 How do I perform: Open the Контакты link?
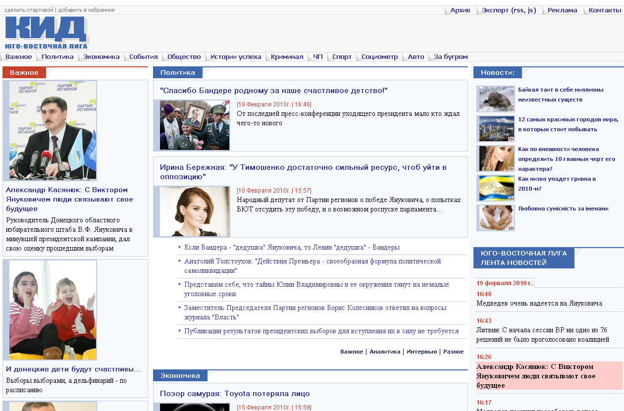pyautogui.click(x=605, y=10)
